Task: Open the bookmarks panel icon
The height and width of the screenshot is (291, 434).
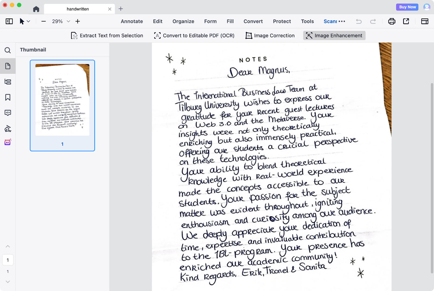Action: 8,97
